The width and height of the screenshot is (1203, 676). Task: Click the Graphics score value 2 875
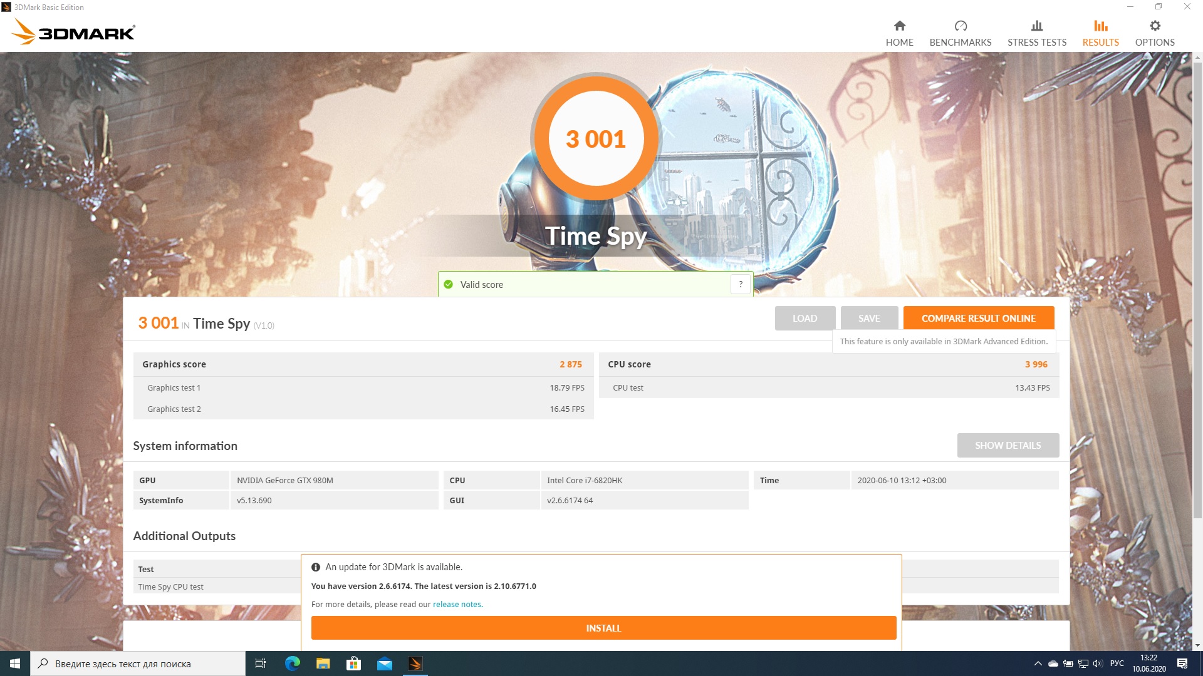click(x=570, y=364)
